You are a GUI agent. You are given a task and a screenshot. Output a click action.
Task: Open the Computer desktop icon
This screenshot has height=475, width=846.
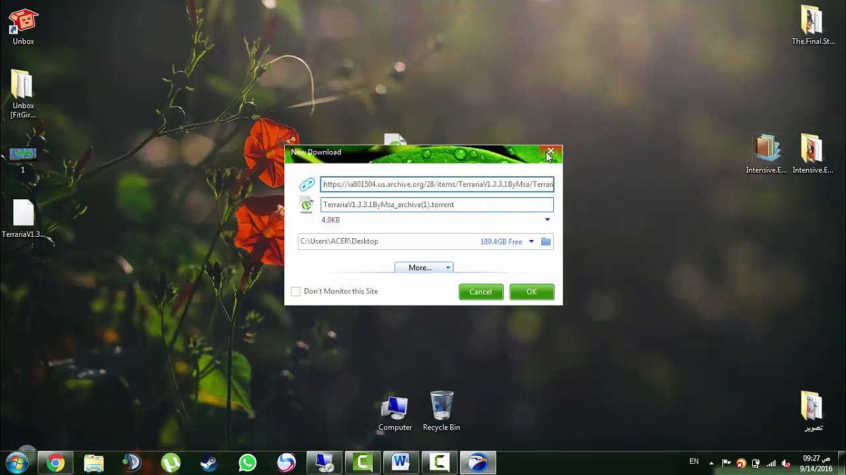click(395, 414)
